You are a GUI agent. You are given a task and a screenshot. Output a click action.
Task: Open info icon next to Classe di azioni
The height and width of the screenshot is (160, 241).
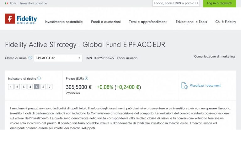[30, 58]
